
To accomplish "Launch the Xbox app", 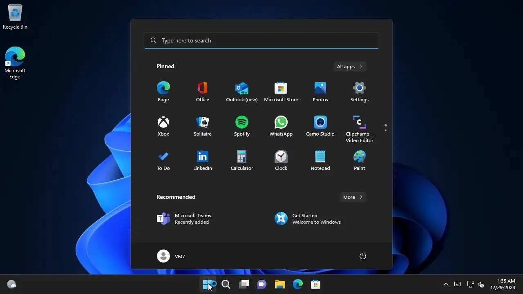I will click(x=163, y=127).
